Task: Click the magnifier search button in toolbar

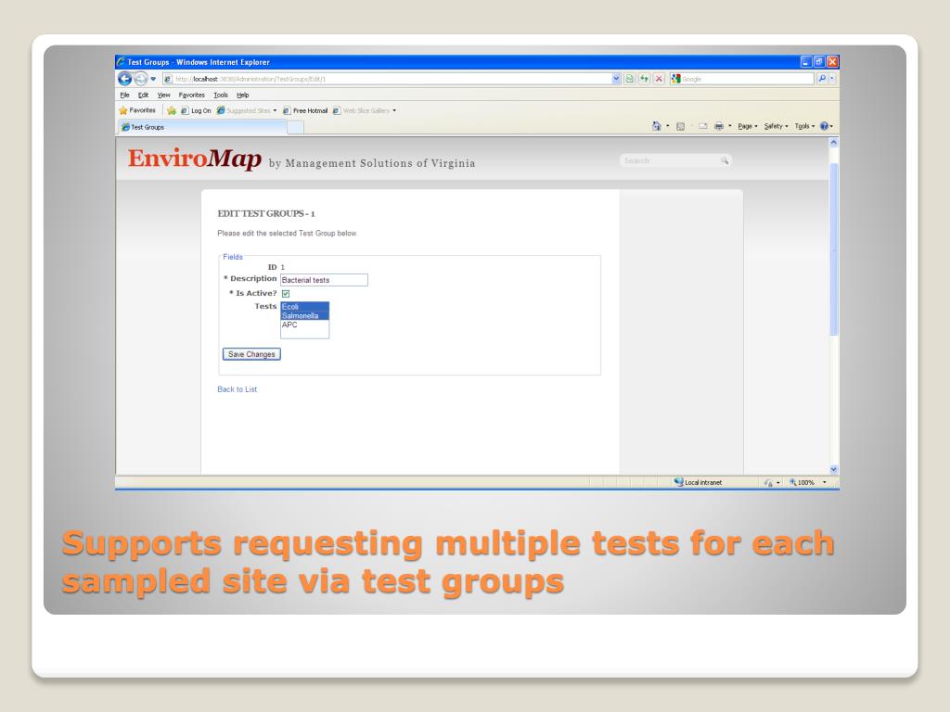Action: pyautogui.click(x=822, y=79)
